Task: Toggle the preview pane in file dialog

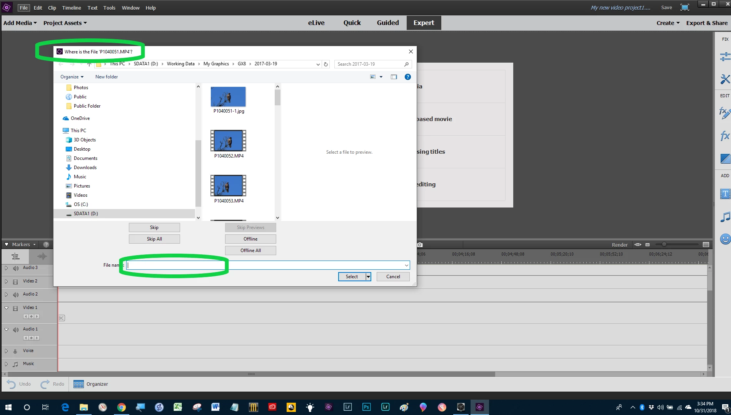Action: coord(394,77)
